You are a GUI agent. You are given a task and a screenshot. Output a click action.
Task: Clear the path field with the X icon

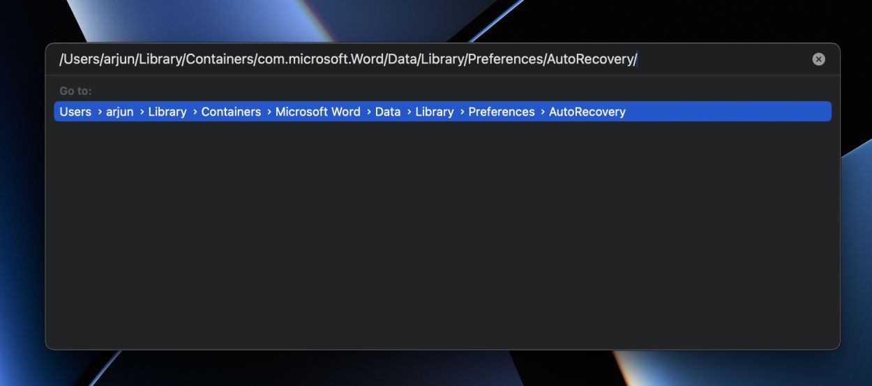tap(818, 59)
